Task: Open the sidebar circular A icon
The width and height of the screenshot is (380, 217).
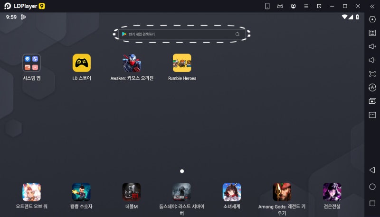Action: coord(372,88)
